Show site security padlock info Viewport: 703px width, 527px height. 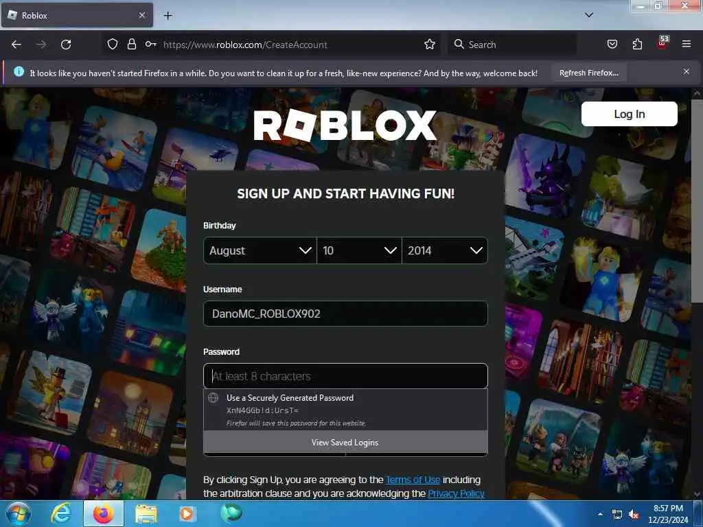point(131,44)
